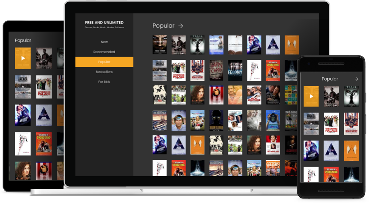Tap the Medal of Victory poster on phone
The image size is (369, 203).
pos(351,124)
